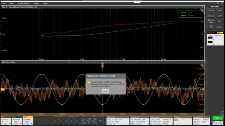This screenshot has height=126, width=225.
Task: Click Add New Math
Action: [84, 120]
